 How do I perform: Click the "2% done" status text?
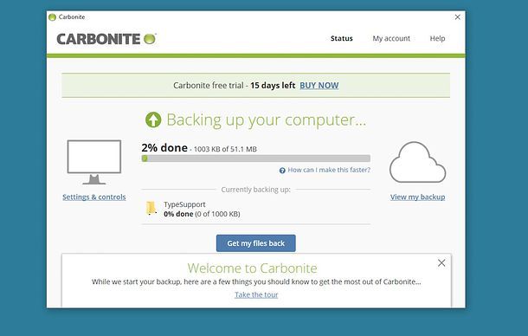(x=164, y=147)
